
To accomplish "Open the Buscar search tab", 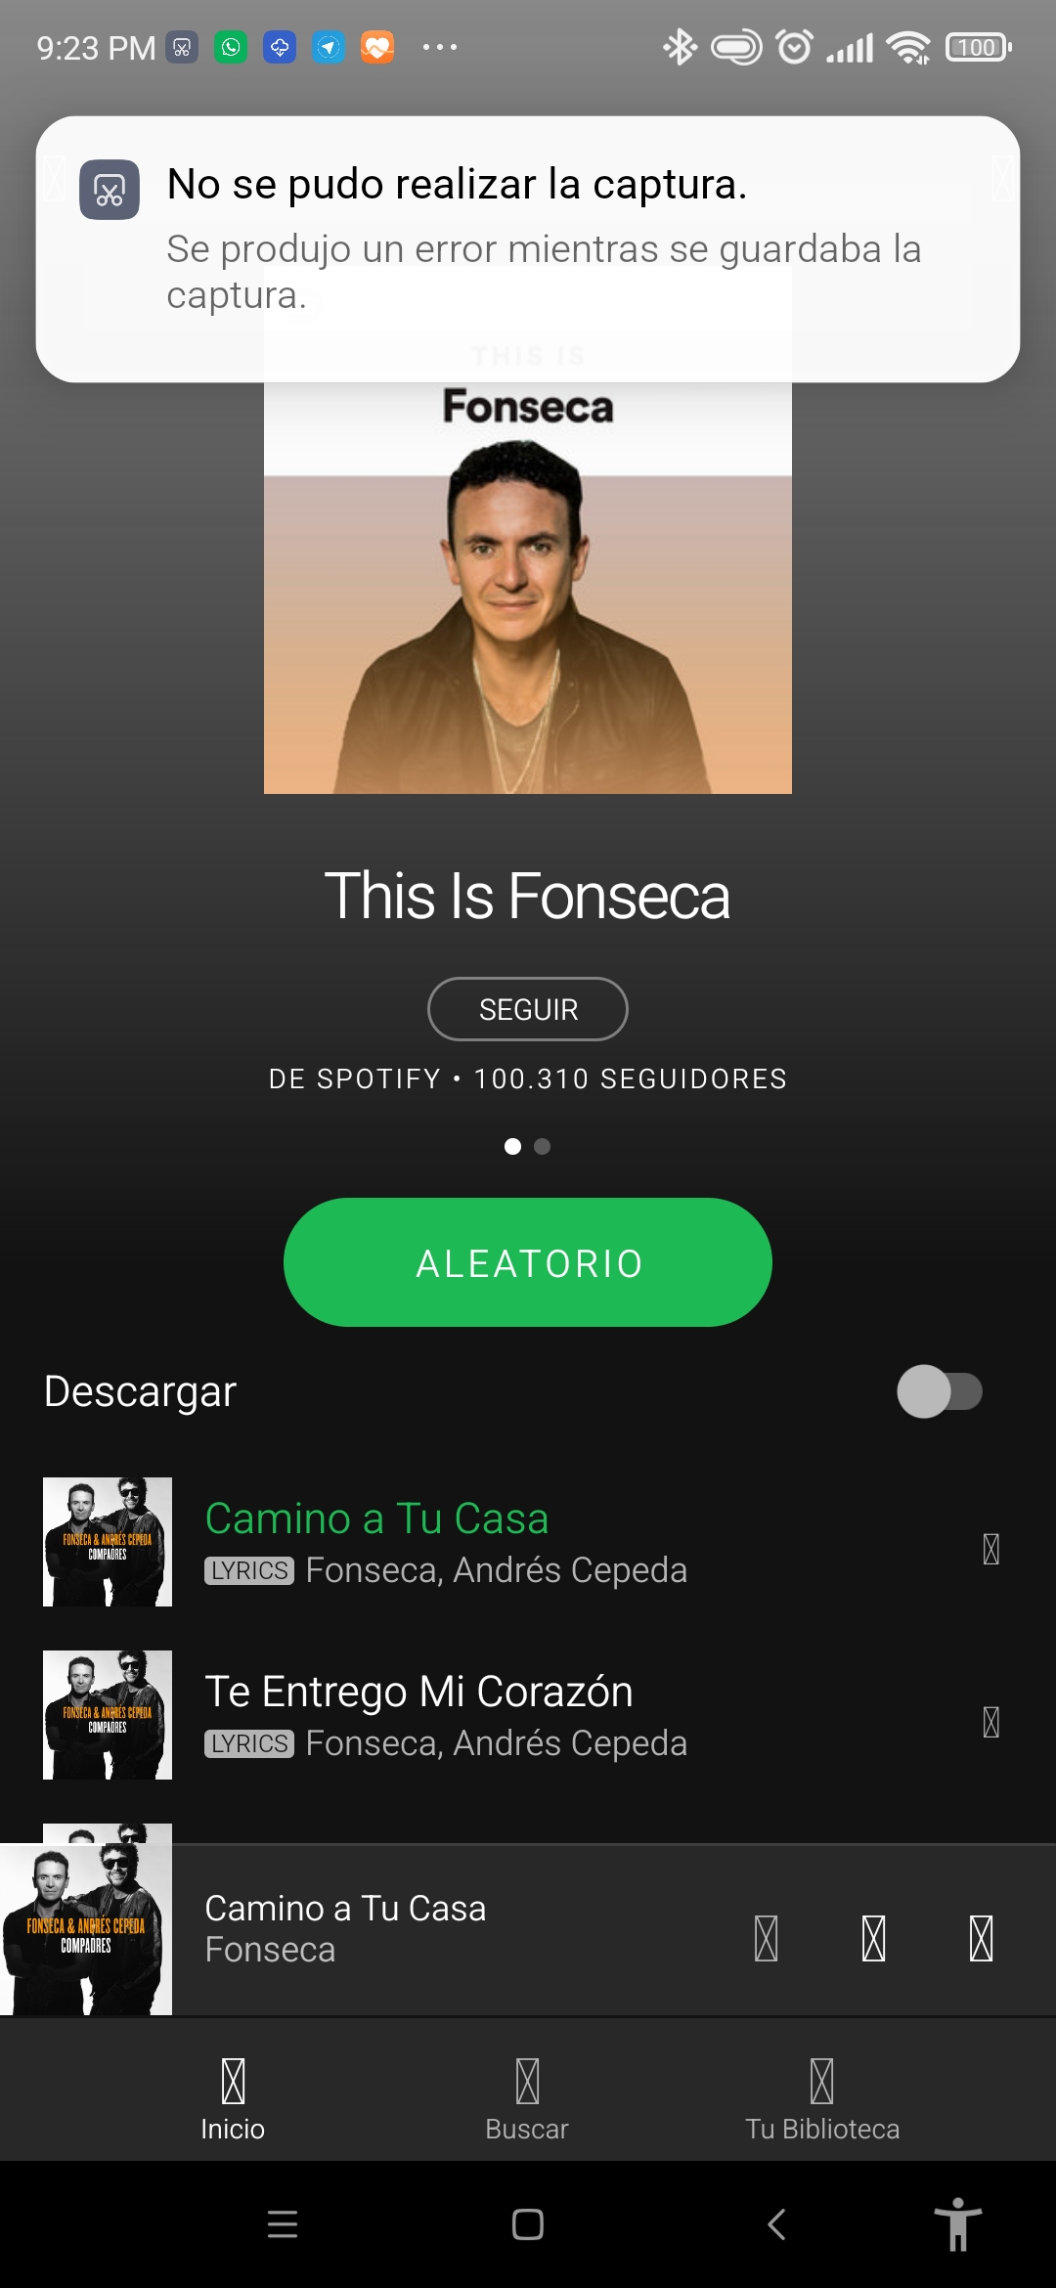I will 527,2099.
